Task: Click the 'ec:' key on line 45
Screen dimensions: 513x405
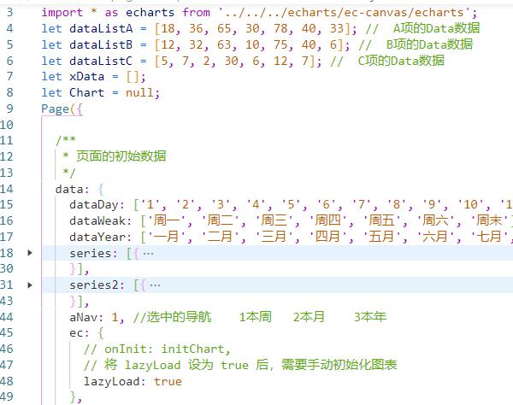Action: 80,333
